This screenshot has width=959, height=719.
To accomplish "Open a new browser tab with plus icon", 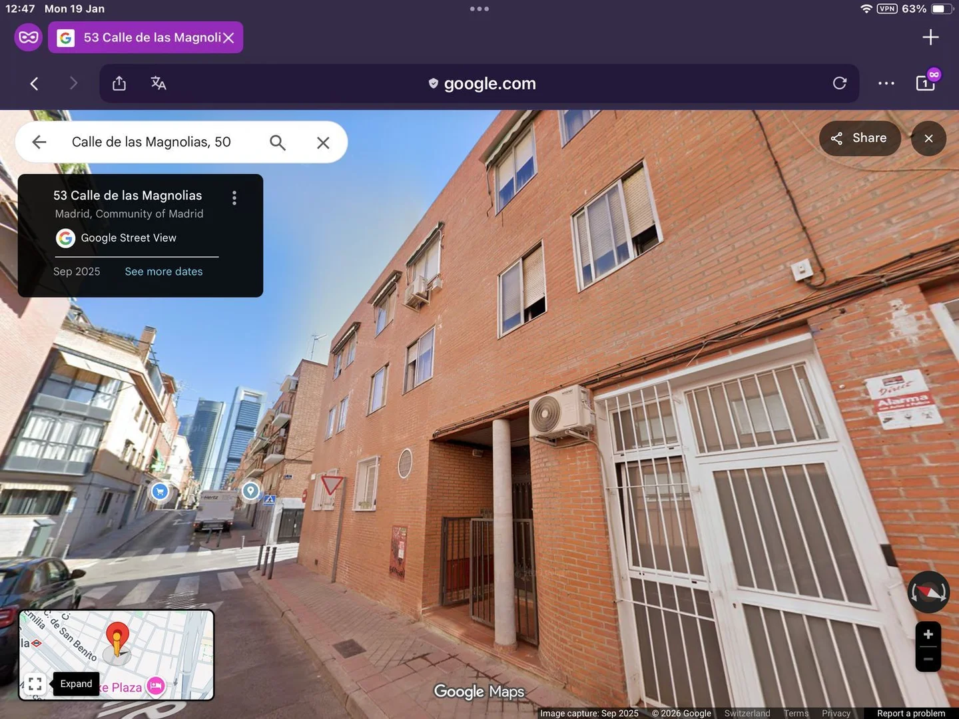I will point(930,37).
